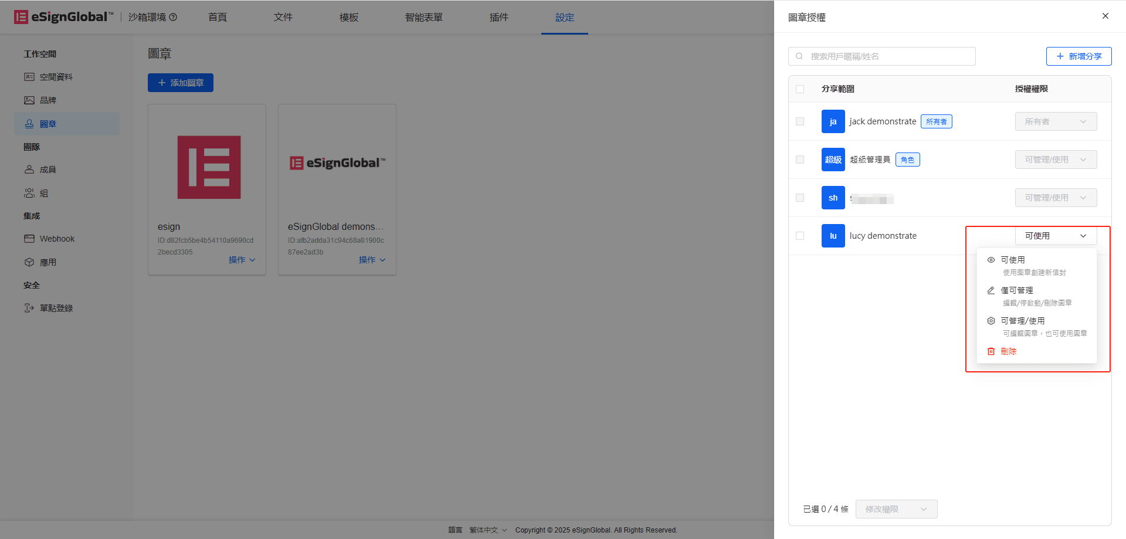Go to the 文件 tab
The image size is (1126, 539).
click(x=283, y=17)
